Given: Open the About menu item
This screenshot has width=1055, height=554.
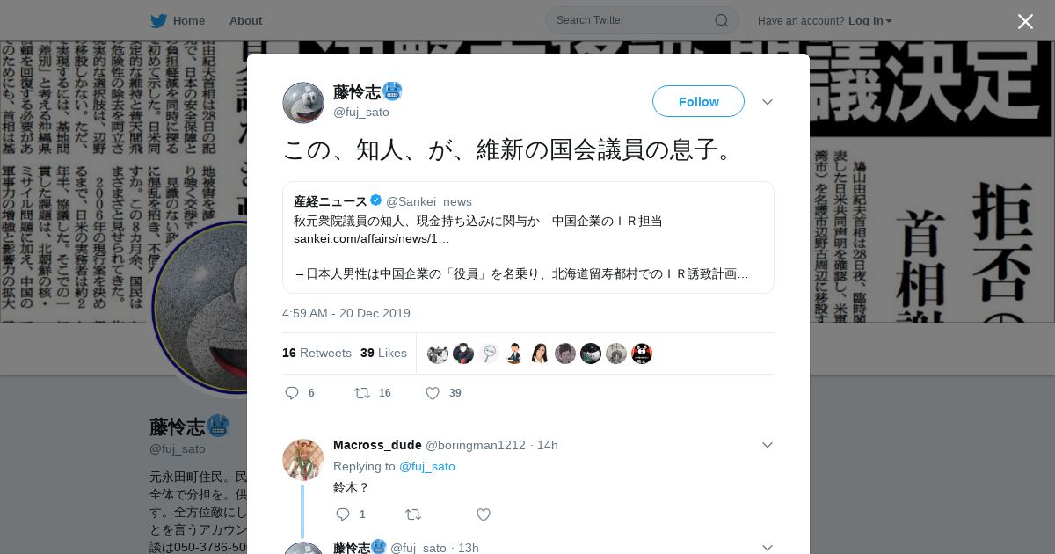Looking at the screenshot, I should click(245, 20).
